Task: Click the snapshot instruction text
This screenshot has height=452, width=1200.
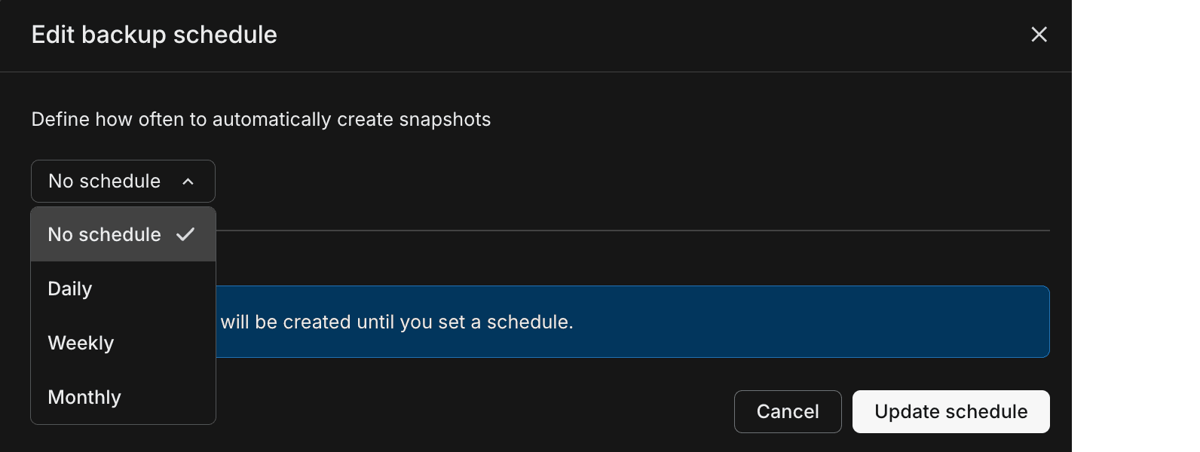Action: click(x=261, y=119)
